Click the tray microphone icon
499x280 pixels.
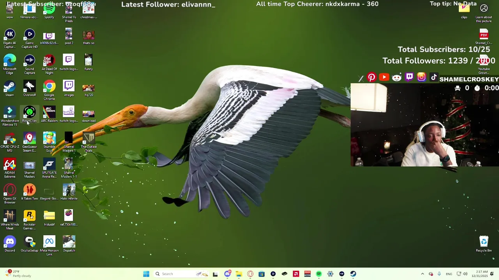tap(439, 274)
